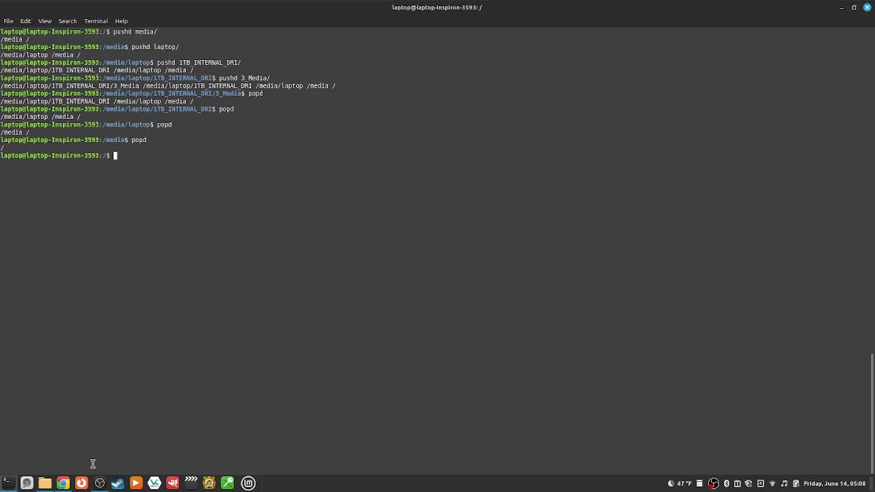Click the window title 'laptop@laptop-Inspiron-3593: /'
Image resolution: width=875 pixels, height=492 pixels.
(x=437, y=8)
